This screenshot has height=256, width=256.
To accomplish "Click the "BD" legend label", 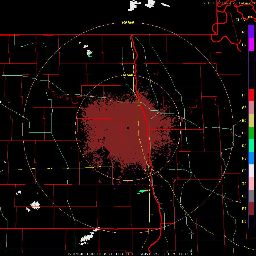I will (x=244, y=121).
